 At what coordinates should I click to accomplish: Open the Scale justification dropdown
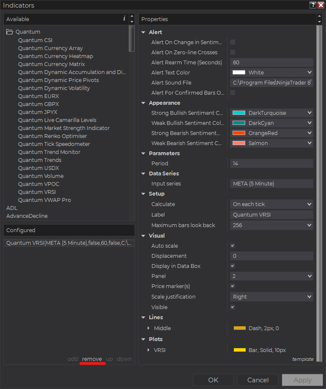coord(272,297)
